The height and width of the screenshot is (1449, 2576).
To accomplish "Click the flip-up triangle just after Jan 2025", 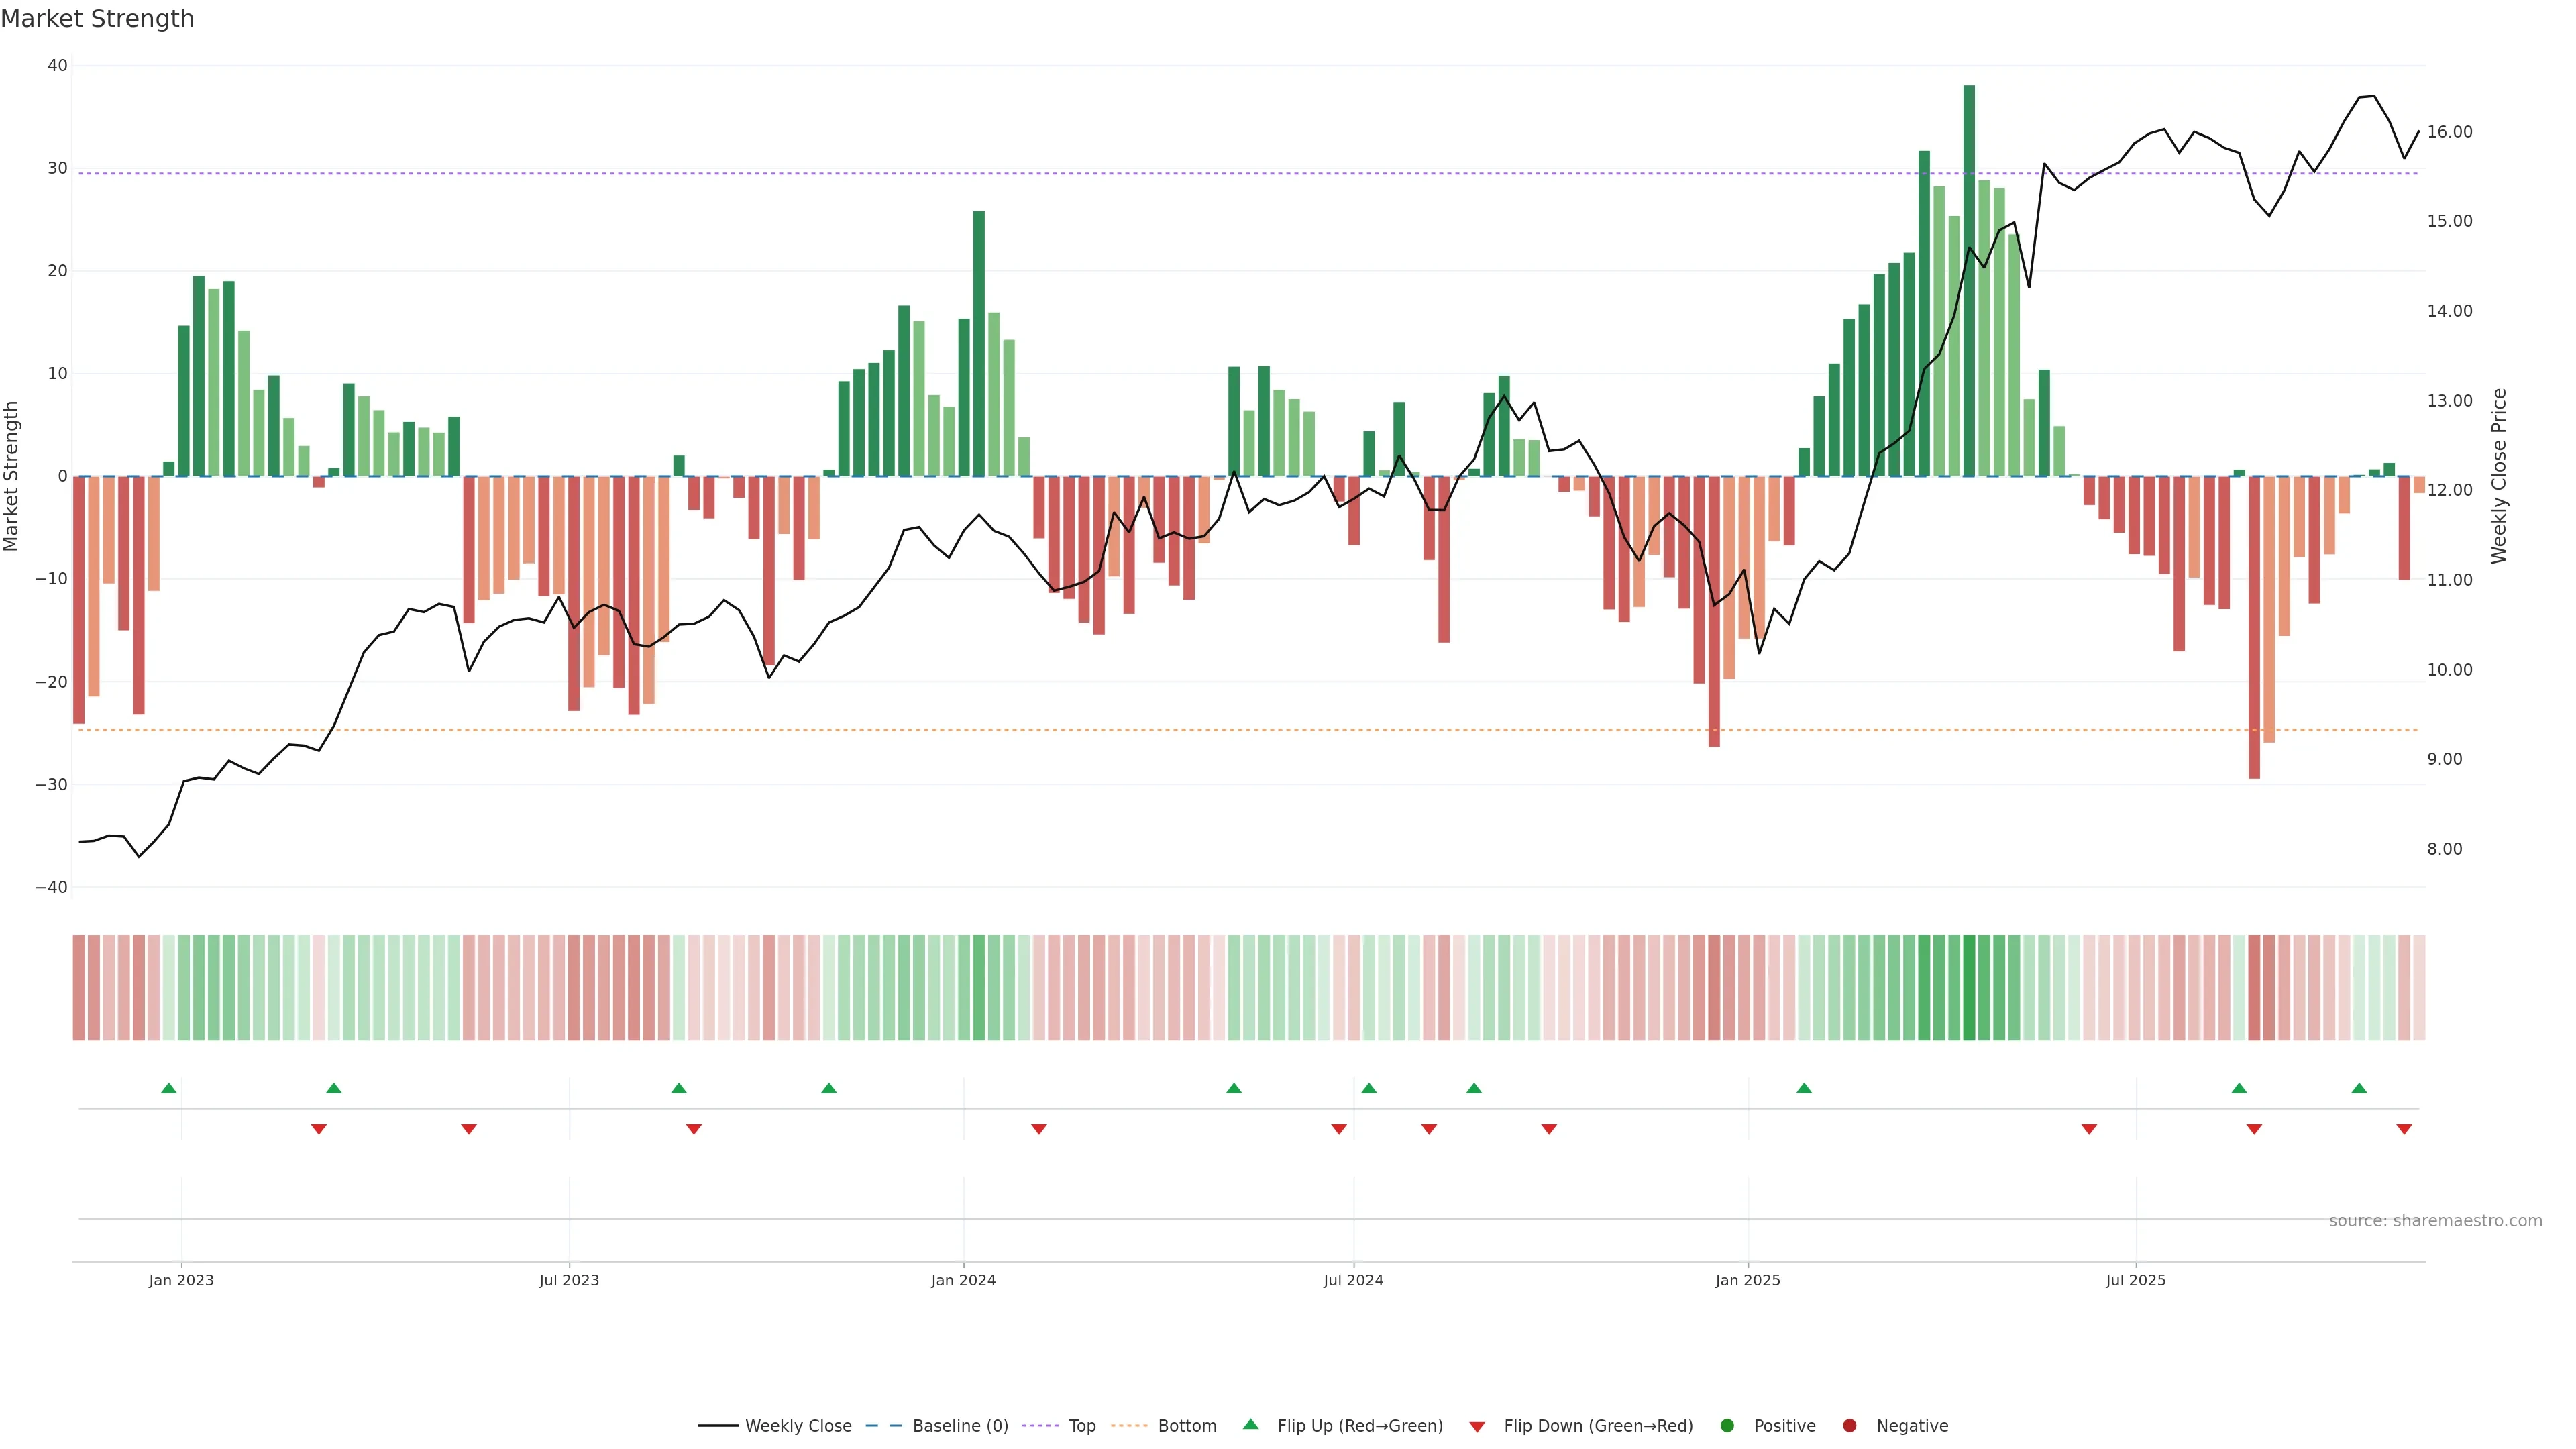I will [1804, 1088].
